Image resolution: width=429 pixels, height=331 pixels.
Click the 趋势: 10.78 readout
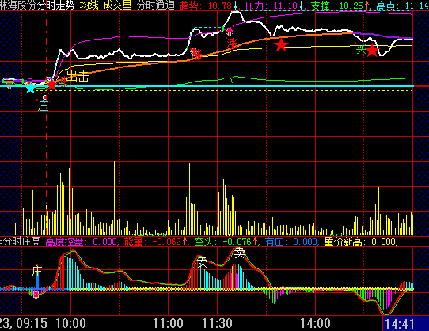pyautogui.click(x=209, y=6)
